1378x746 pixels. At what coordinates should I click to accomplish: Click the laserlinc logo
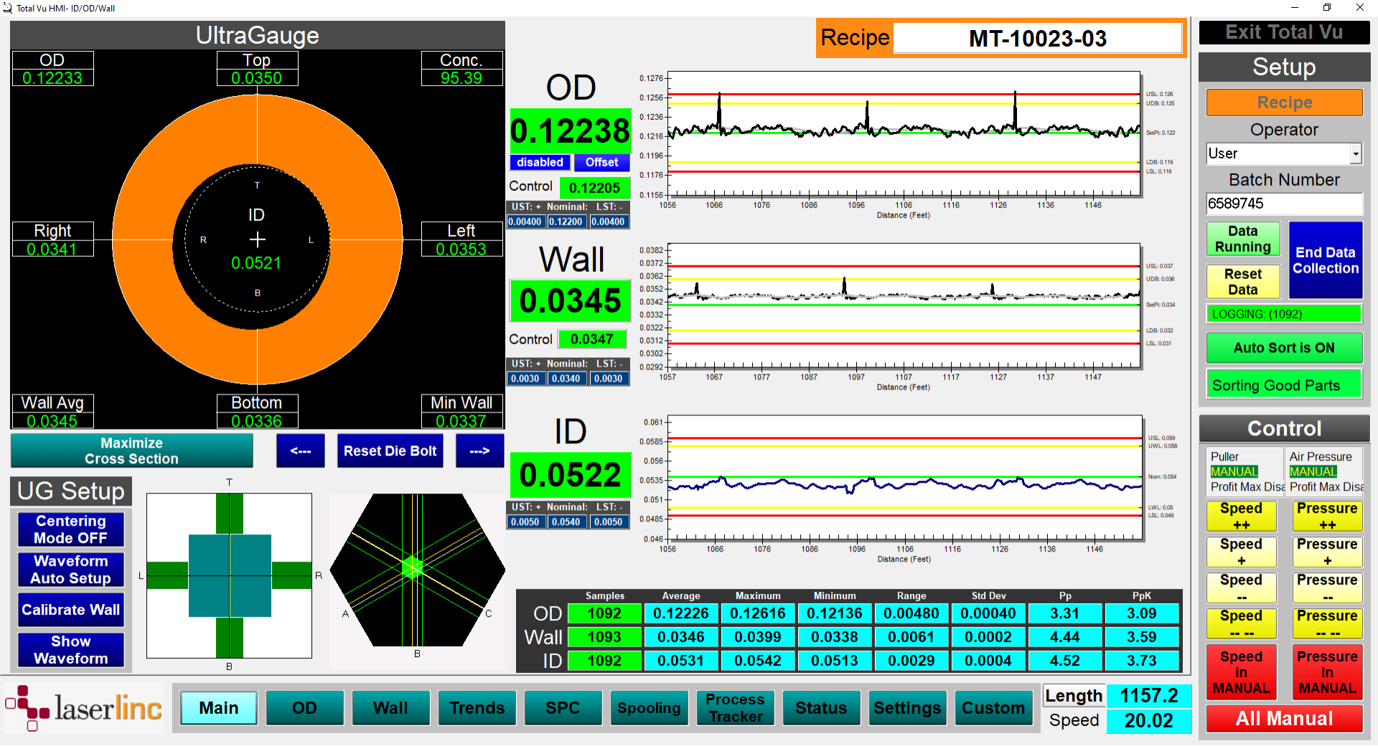click(84, 707)
